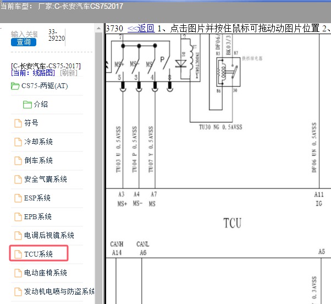Click the page icon beside TCU系统
Viewport: 331px width, 304px height.
click(x=18, y=254)
